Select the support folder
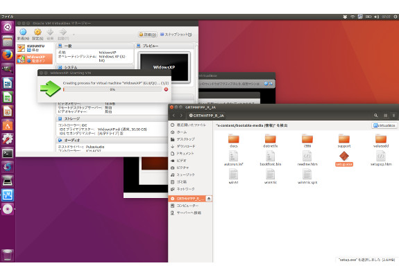This screenshot has height=277, width=399. (344, 141)
